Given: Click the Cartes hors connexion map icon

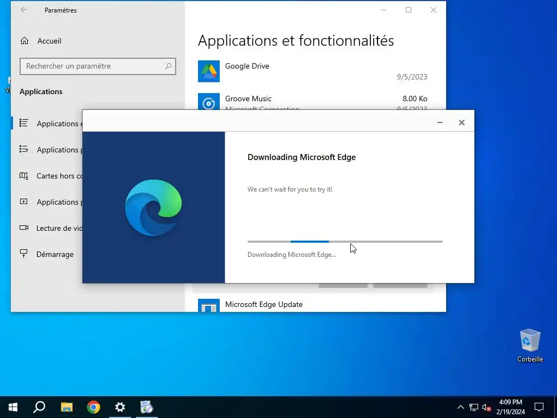Looking at the screenshot, I should tap(24, 176).
